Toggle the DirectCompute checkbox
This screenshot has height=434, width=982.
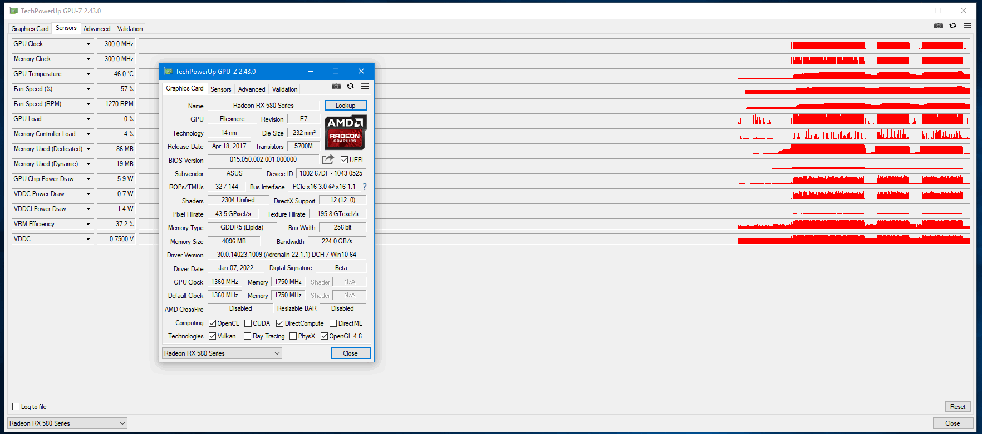(x=280, y=323)
